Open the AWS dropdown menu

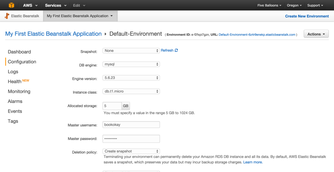(30, 5)
